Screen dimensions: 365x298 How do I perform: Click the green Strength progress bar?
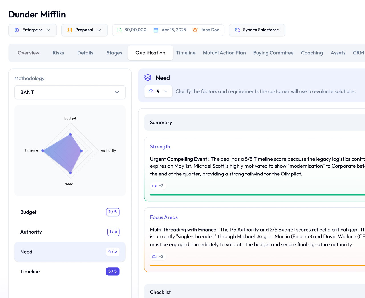coord(257,195)
